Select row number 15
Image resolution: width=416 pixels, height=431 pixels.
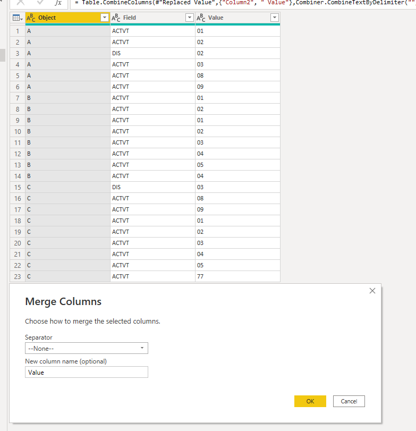(18, 187)
